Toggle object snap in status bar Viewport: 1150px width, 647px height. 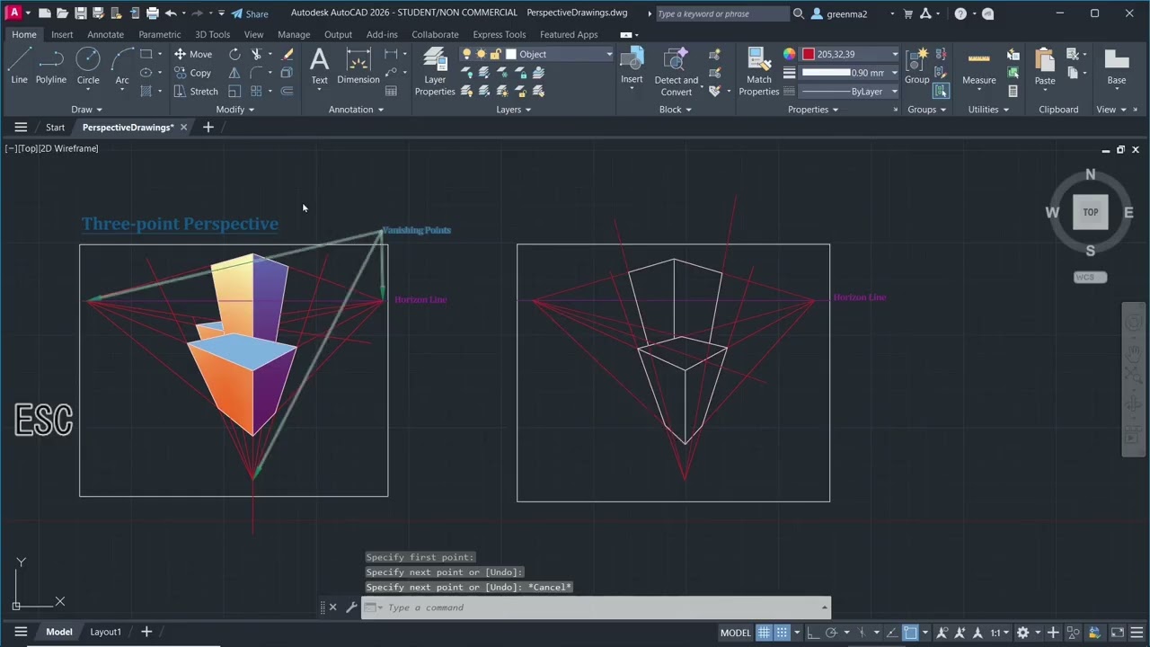coord(910,633)
